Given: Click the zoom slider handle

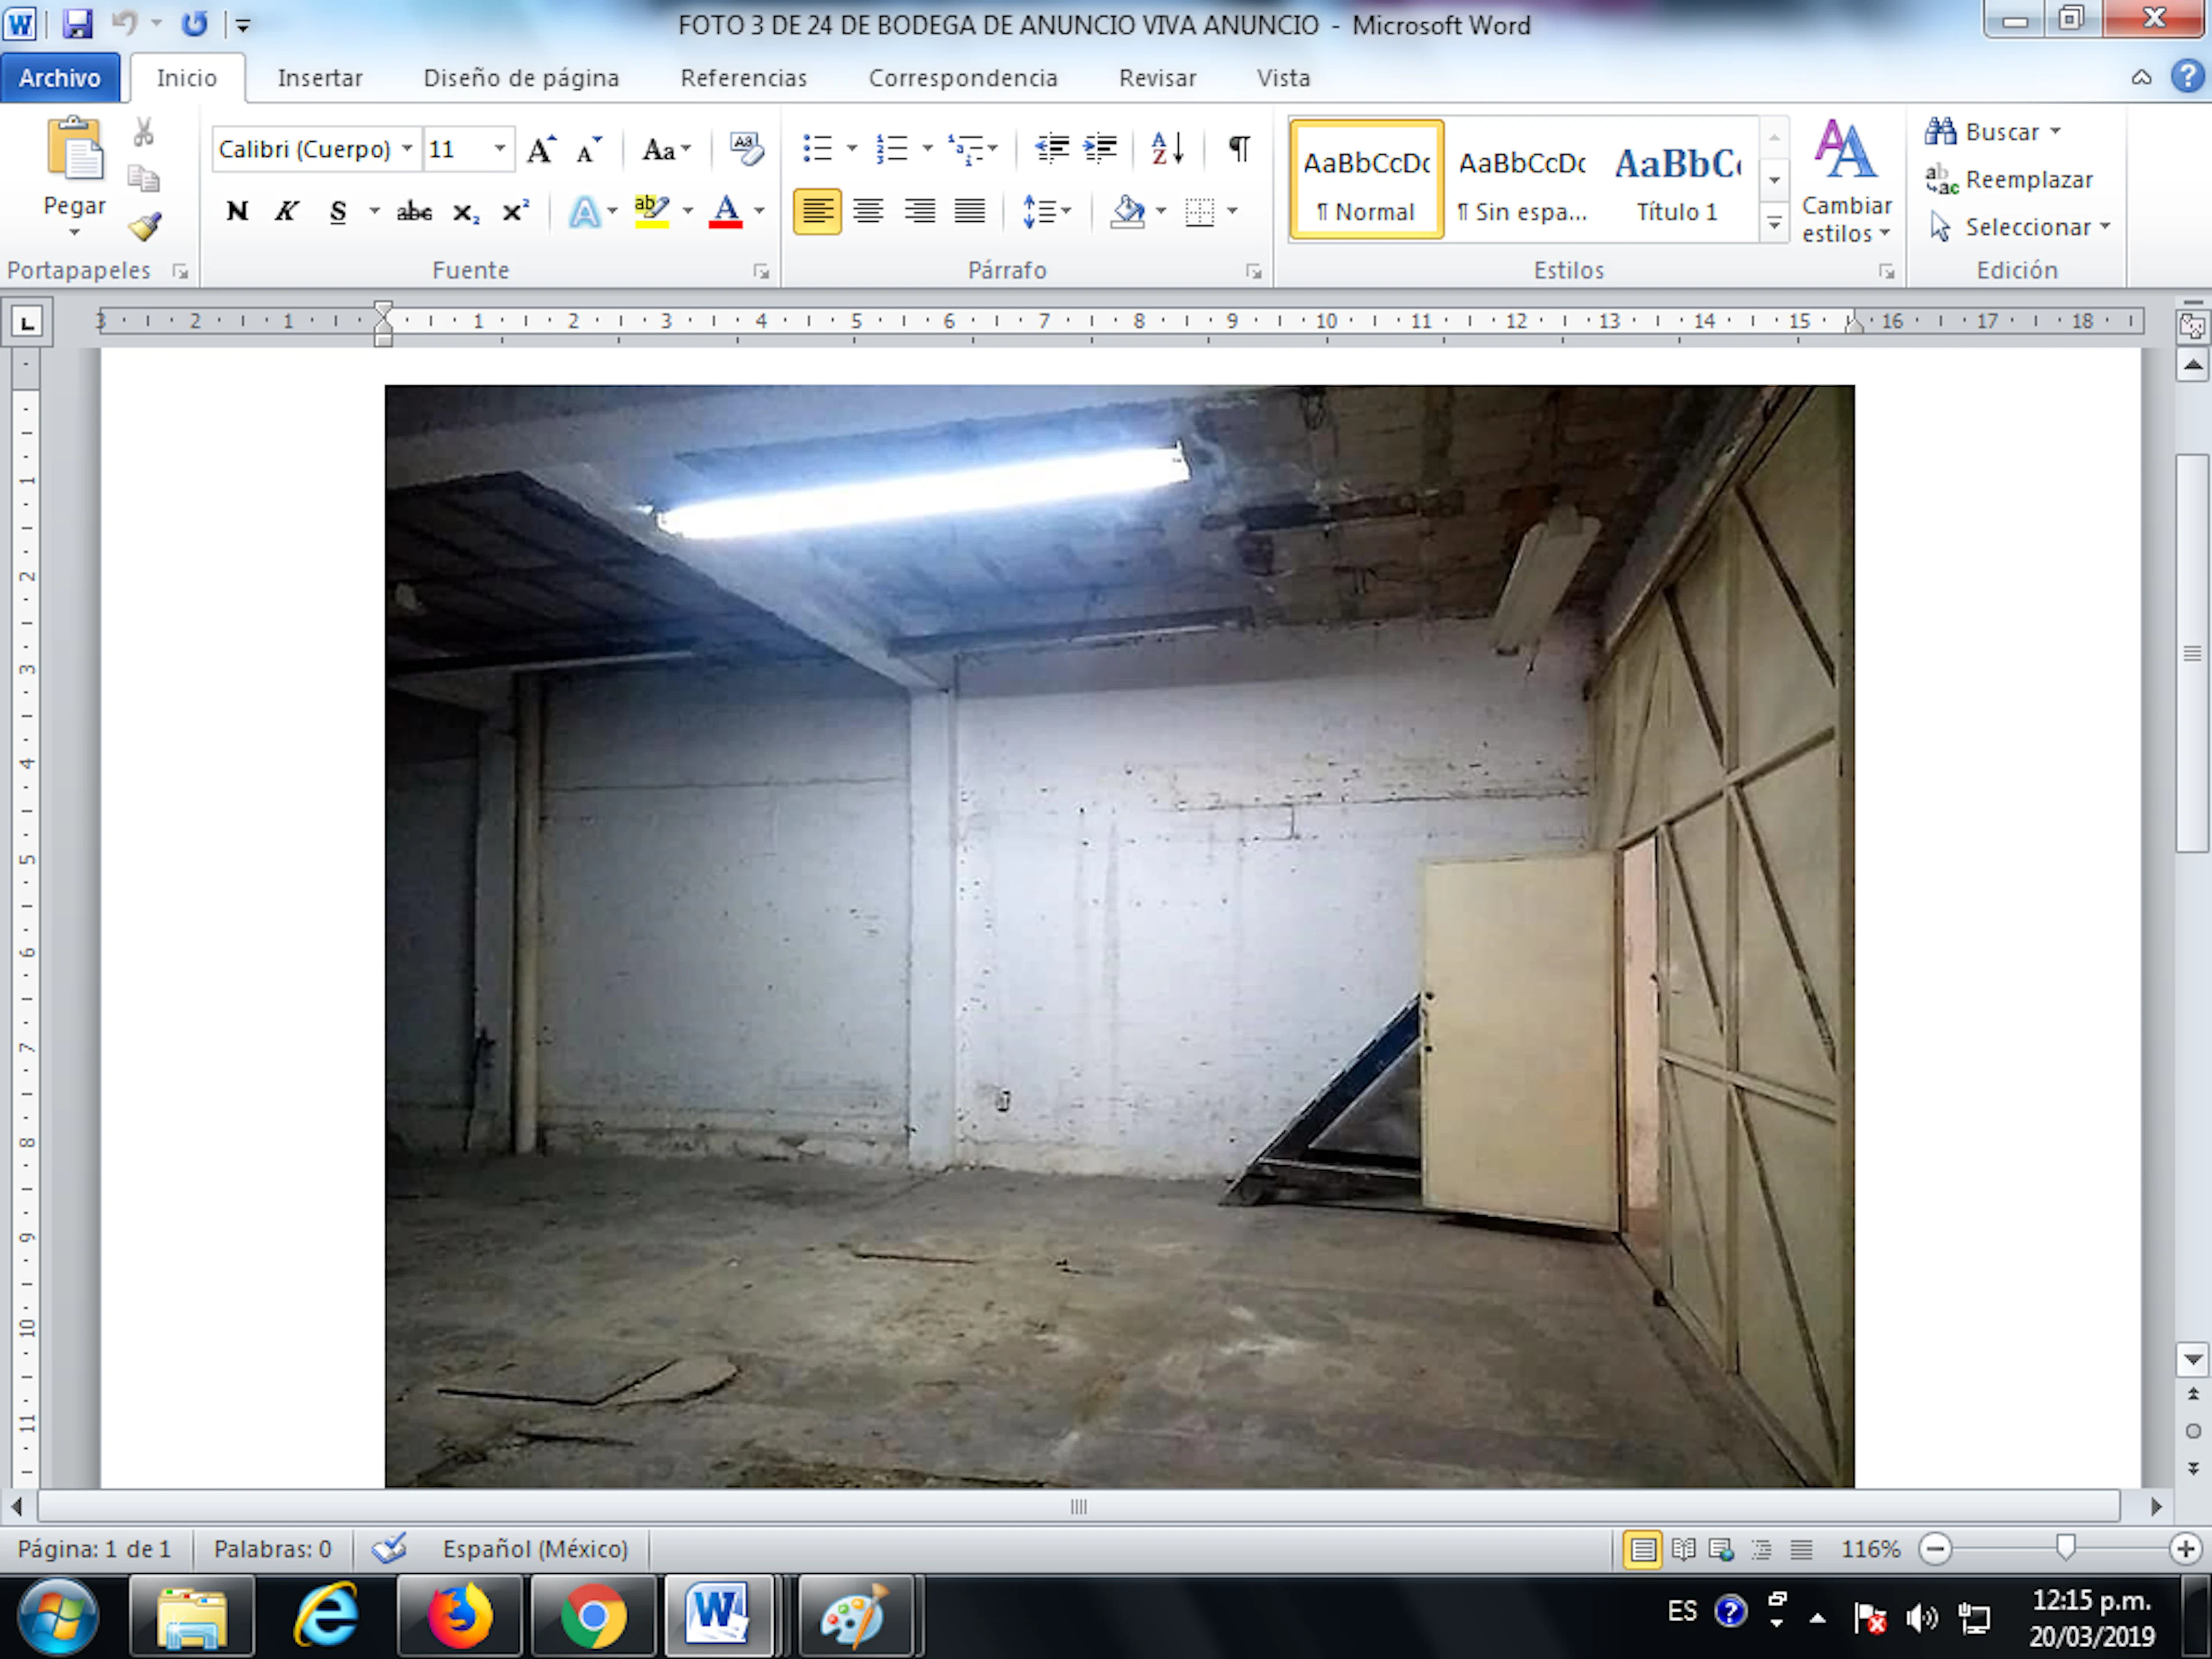Looking at the screenshot, I should [x=2065, y=1548].
